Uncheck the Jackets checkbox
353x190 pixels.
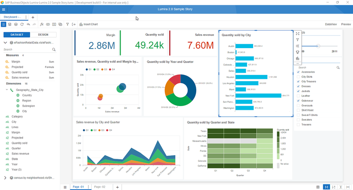pyautogui.click(x=298, y=91)
